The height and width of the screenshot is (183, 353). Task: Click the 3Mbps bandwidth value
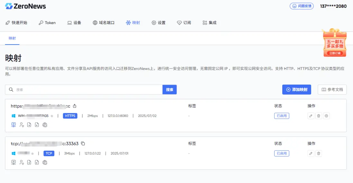coord(69,154)
